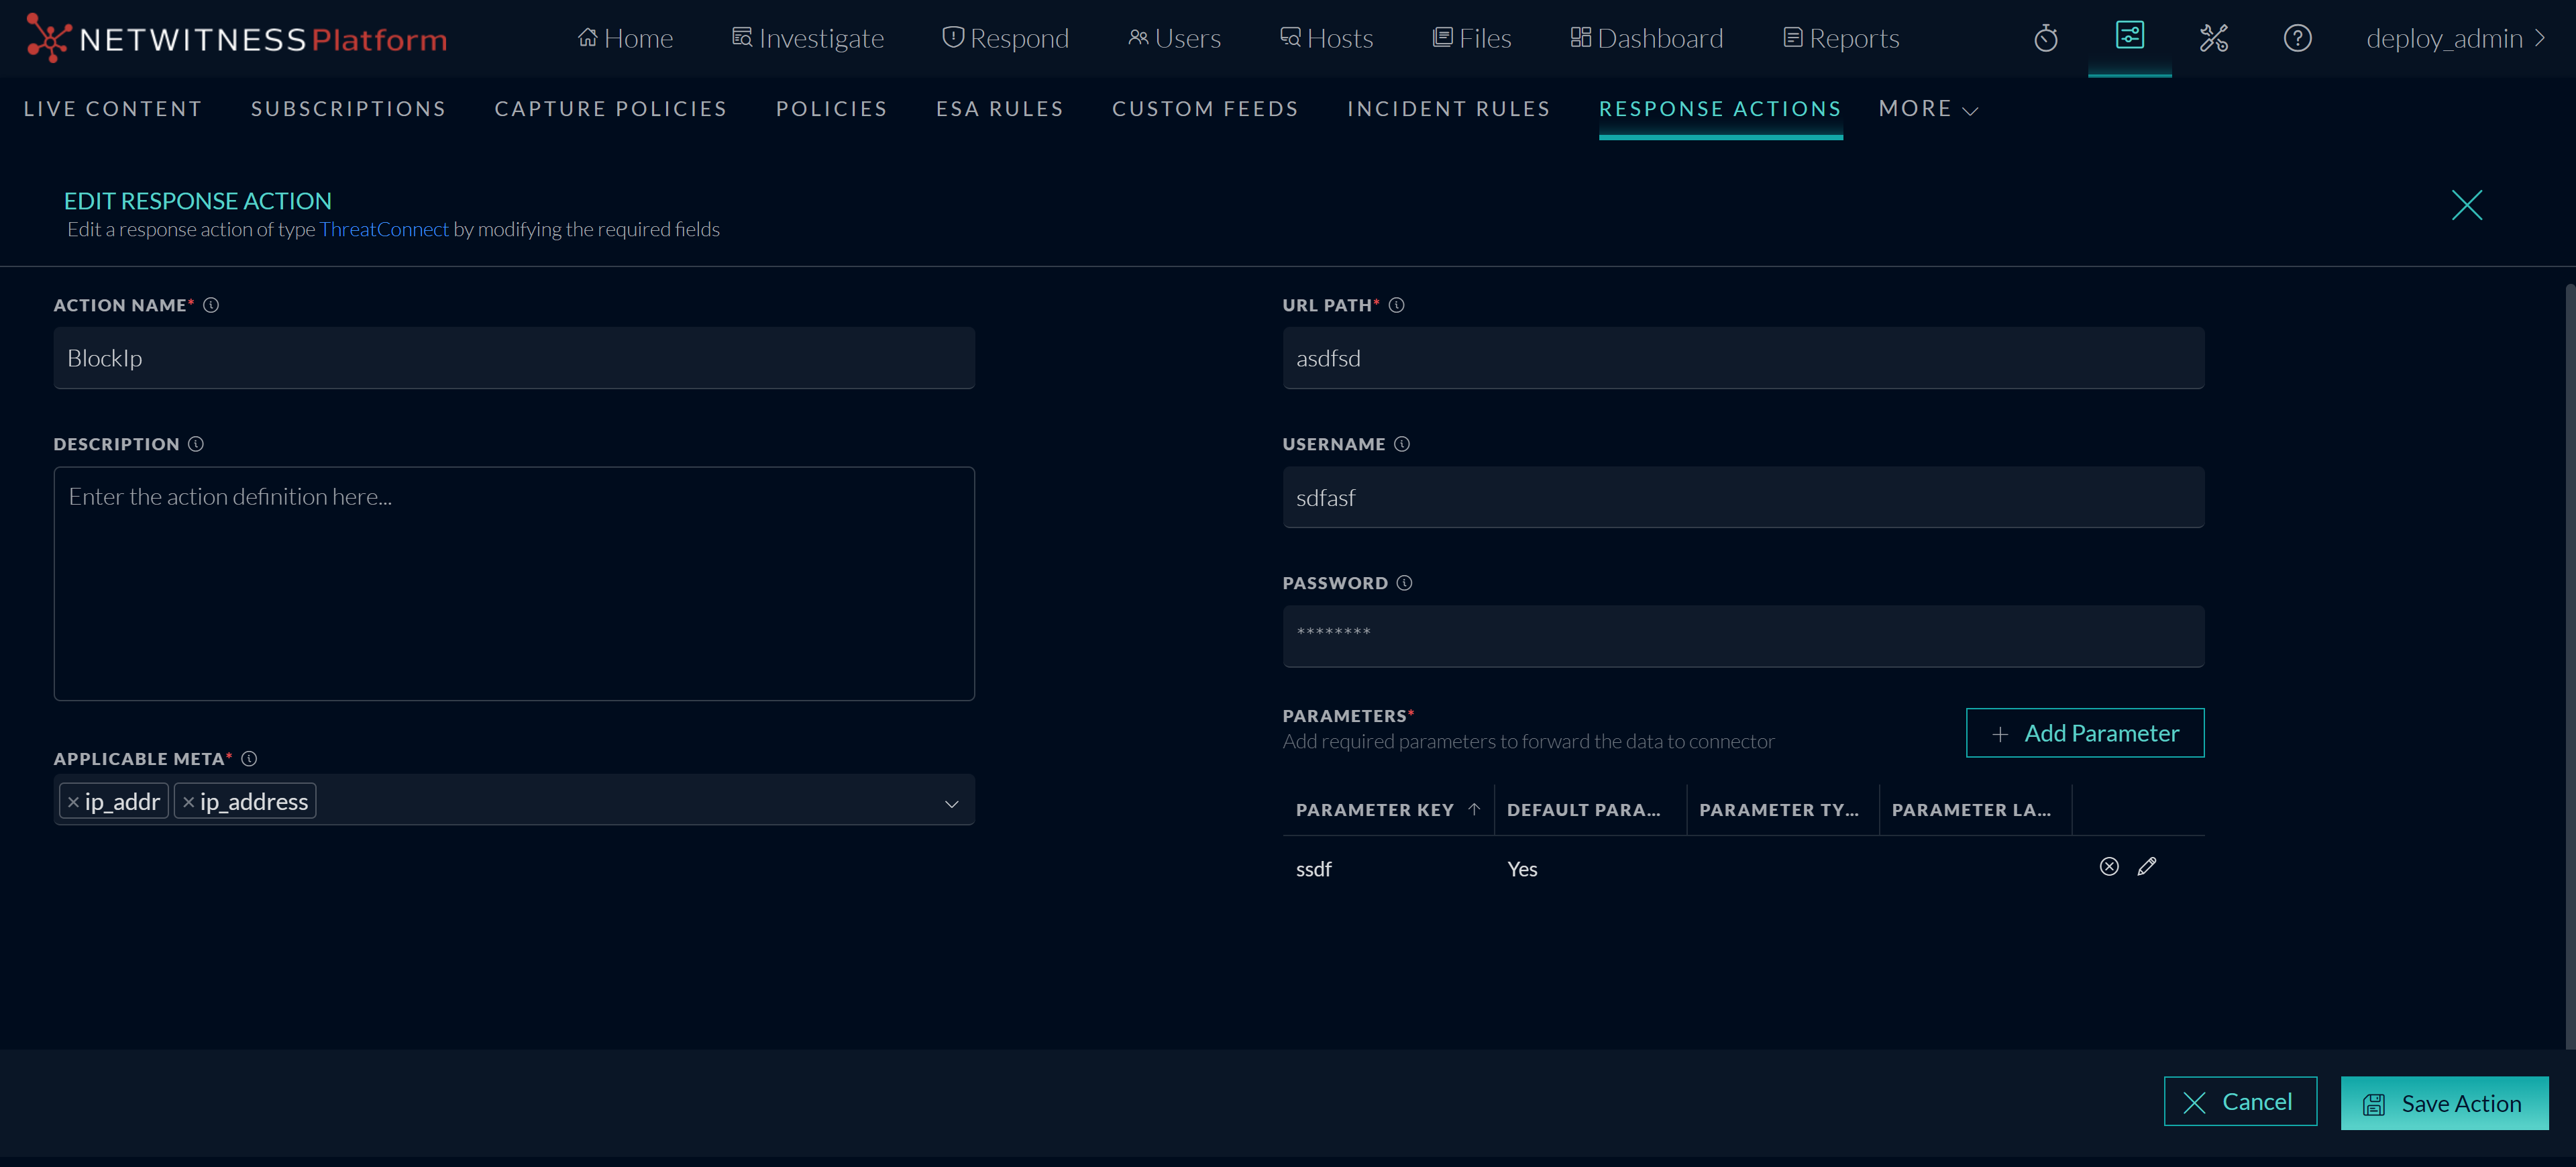Click Save Action button
The width and height of the screenshot is (2576, 1167).
click(x=2443, y=1103)
